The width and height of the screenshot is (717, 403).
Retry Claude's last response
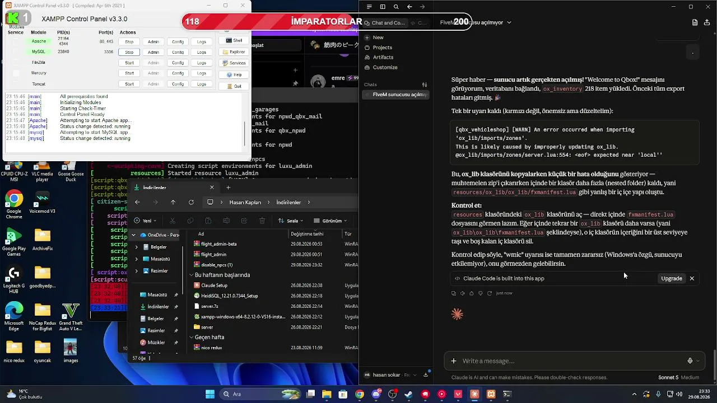point(490,293)
